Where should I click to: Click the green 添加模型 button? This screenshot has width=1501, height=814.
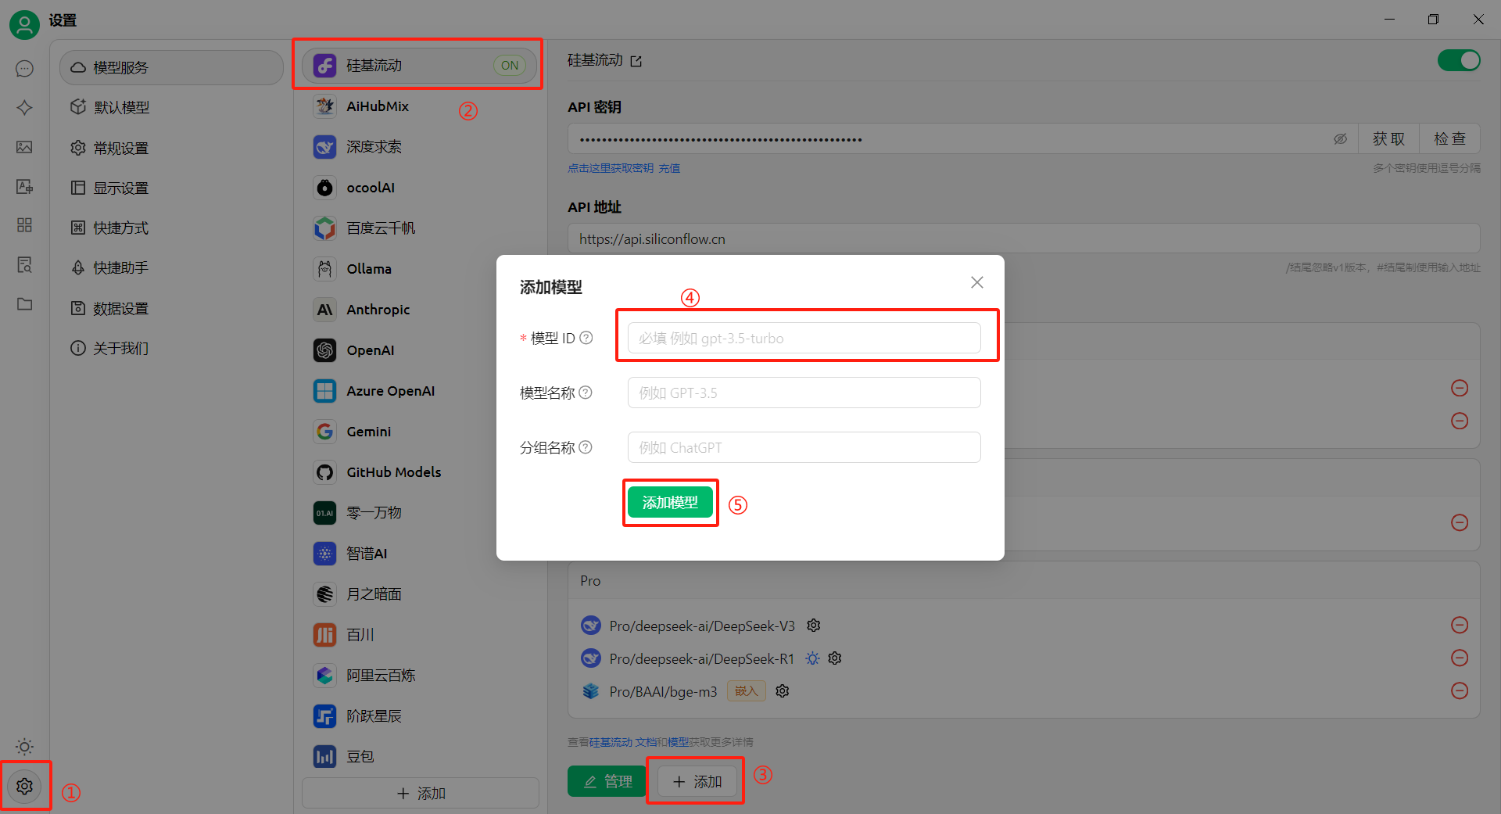[x=670, y=502]
